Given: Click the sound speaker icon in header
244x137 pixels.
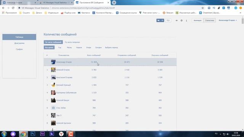Looking at the screenshot, I should click(177, 20).
